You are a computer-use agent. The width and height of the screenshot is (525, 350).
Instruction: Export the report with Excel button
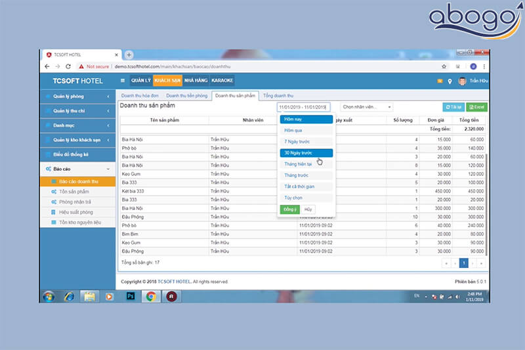click(x=478, y=107)
